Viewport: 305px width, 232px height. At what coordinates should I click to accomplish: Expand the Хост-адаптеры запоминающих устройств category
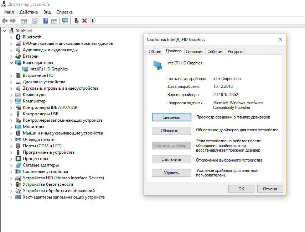[11, 197]
